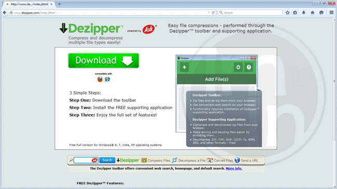Image resolution: width=337 pixels, height=189 pixels.
Task: Click magnifier icon on Dezipper toolbar
Action: click(x=71, y=160)
